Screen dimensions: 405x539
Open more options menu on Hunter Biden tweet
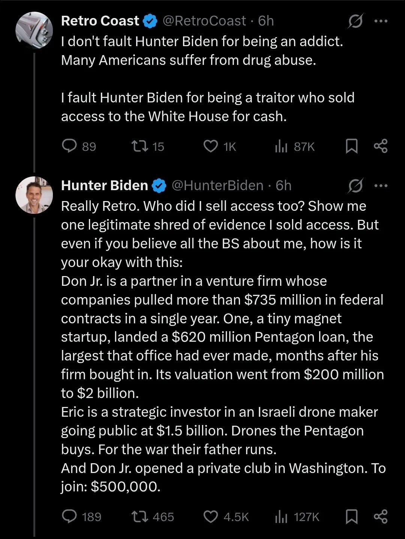click(x=381, y=185)
